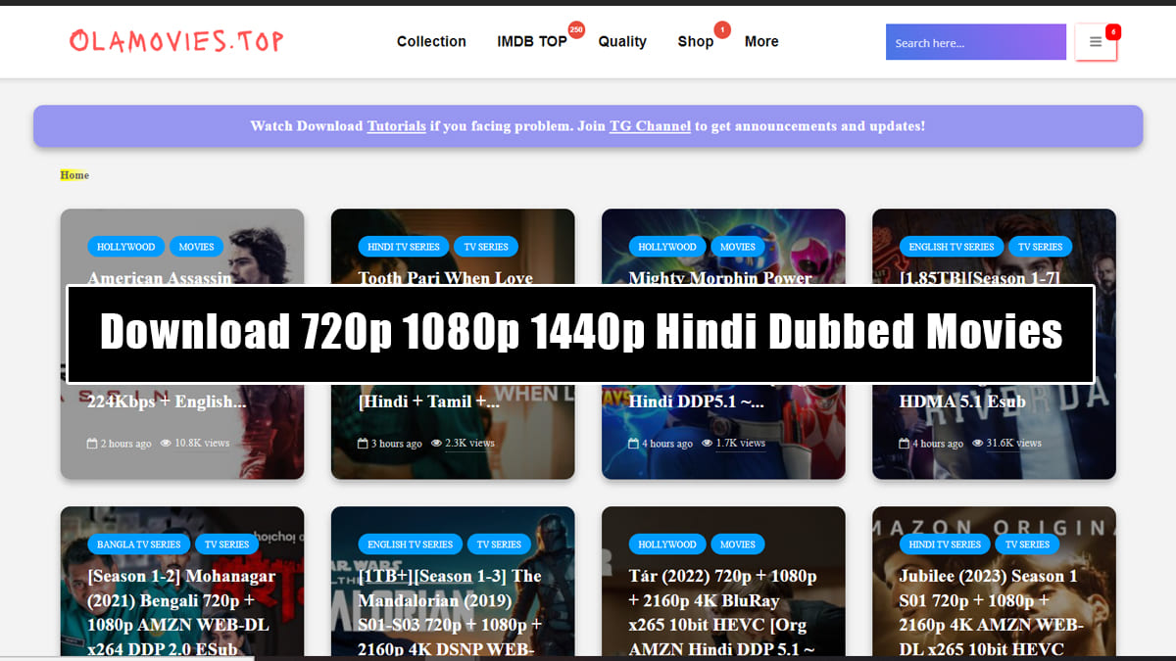Select HOLLYWOOD tag on Mighty Morphin card
This screenshot has width=1176, height=661.
click(x=666, y=247)
